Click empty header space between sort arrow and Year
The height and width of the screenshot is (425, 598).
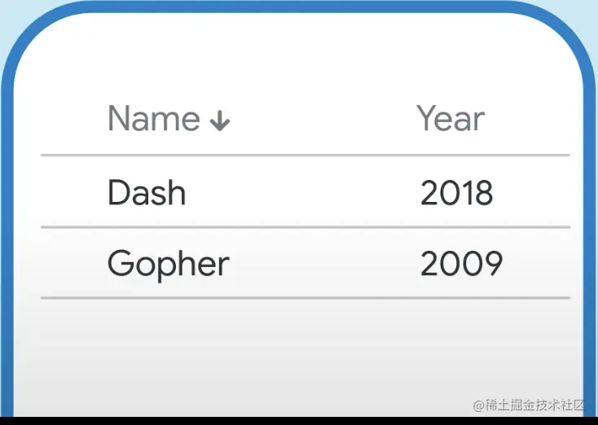pos(323,119)
